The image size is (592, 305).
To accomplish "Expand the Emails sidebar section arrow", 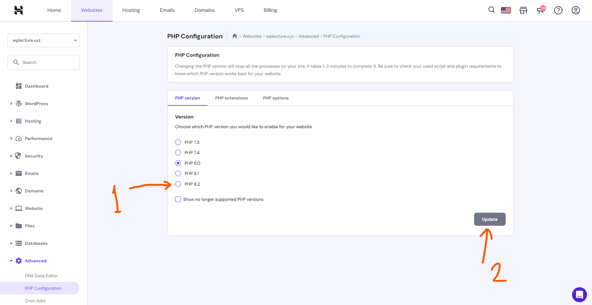I will [x=11, y=173].
